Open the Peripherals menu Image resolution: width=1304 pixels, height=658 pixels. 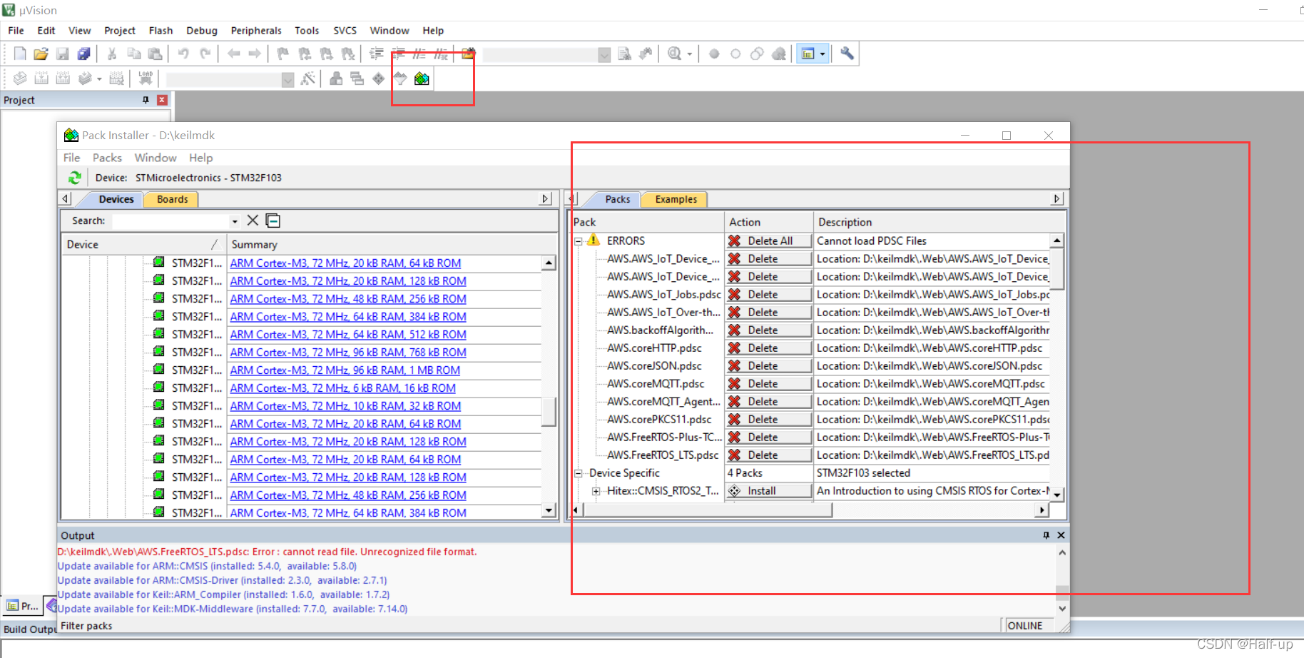point(256,31)
